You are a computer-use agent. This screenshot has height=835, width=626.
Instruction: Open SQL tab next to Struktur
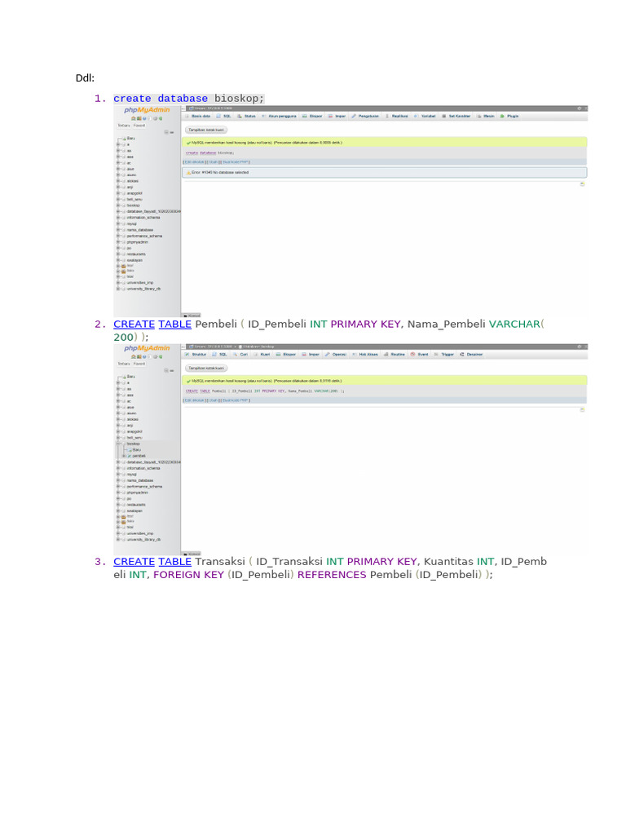coord(220,354)
